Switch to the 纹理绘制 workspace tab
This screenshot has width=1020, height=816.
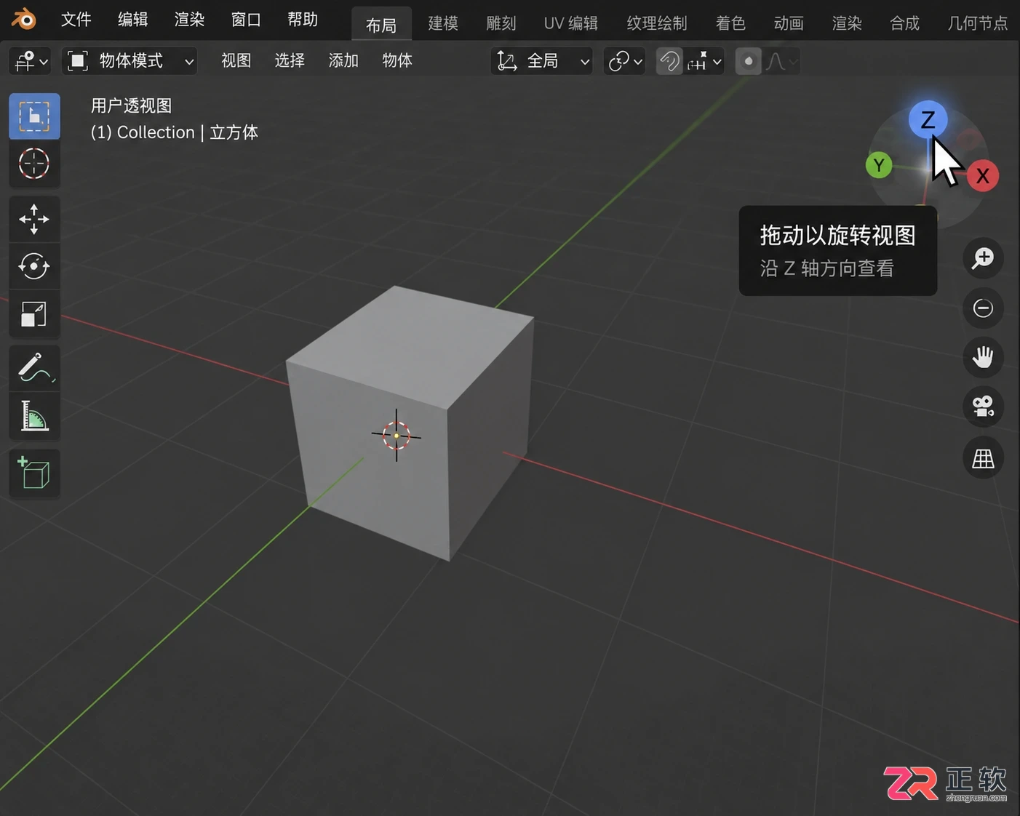[x=657, y=23]
